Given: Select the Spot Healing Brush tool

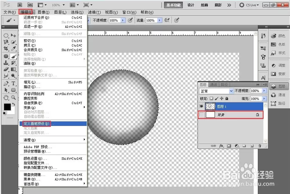Looking at the screenshot, I should pos(6,56).
